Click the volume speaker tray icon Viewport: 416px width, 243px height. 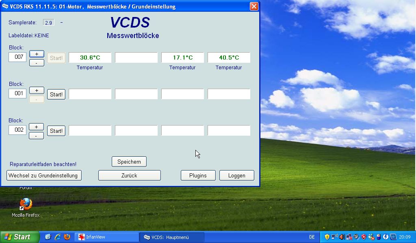tap(342, 237)
